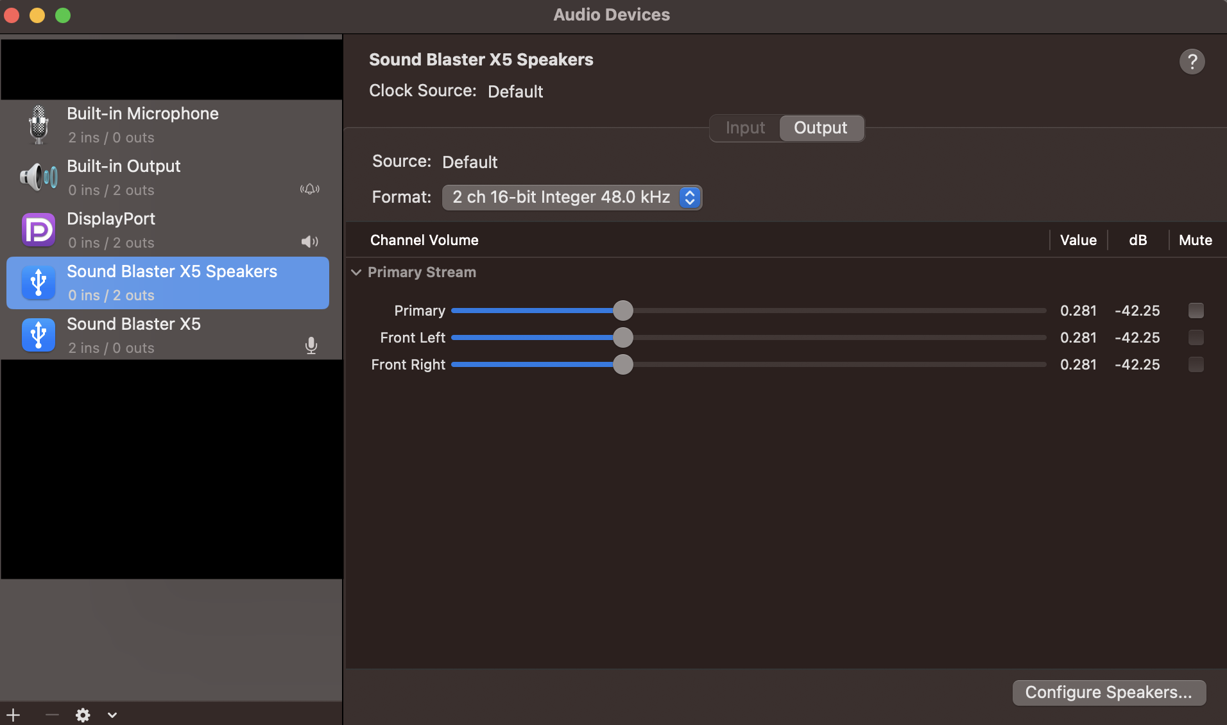The width and height of the screenshot is (1227, 725).
Task: Click the dB column header
Action: tap(1138, 240)
